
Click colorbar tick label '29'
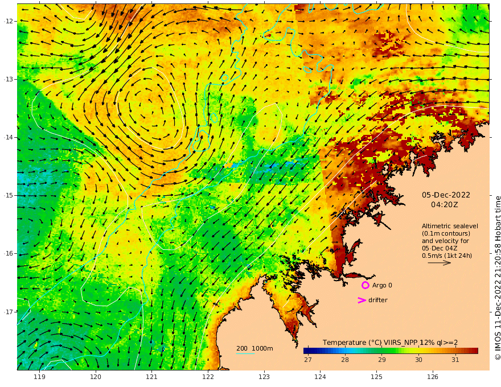(x=382, y=360)
